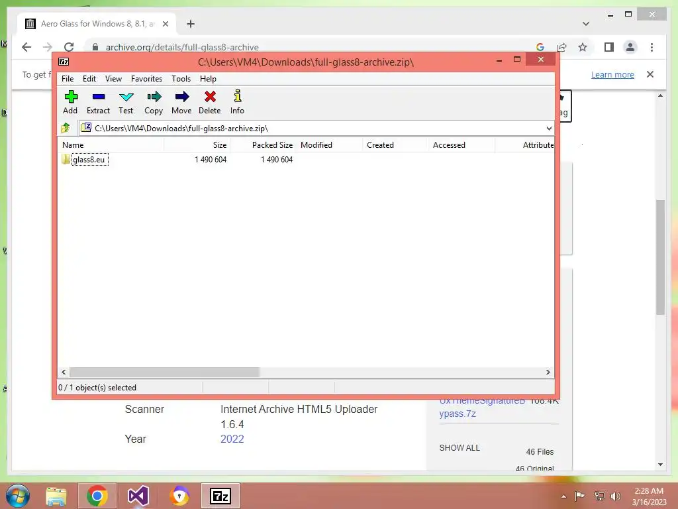Go back in Chrome
This screenshot has width=678, height=509.
click(x=26, y=47)
